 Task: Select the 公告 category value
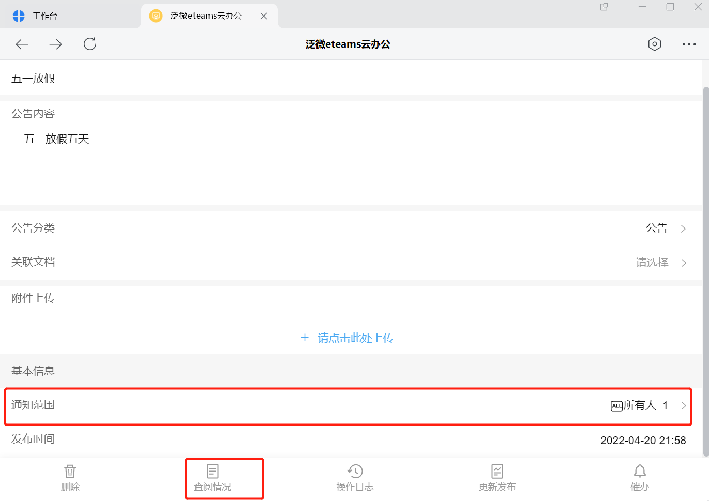[x=657, y=228]
